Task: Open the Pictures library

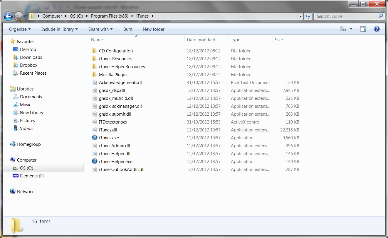Action: coord(27,121)
